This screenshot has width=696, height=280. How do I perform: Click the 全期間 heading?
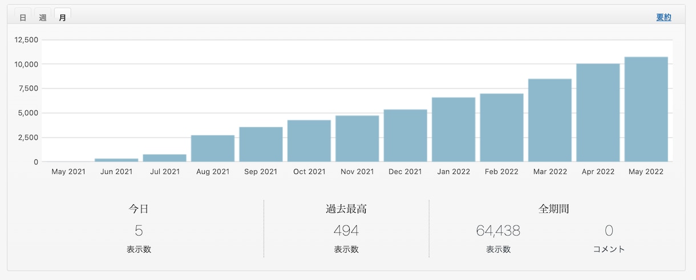(x=554, y=209)
